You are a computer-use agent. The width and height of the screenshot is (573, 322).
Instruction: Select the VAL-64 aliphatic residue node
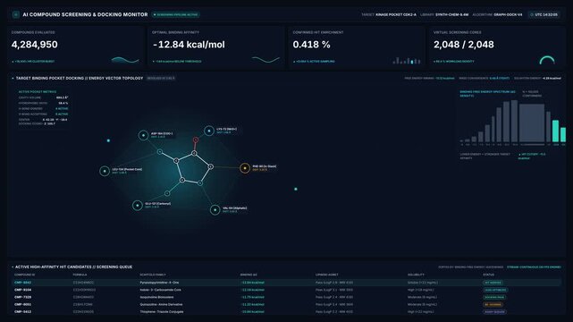215,210
